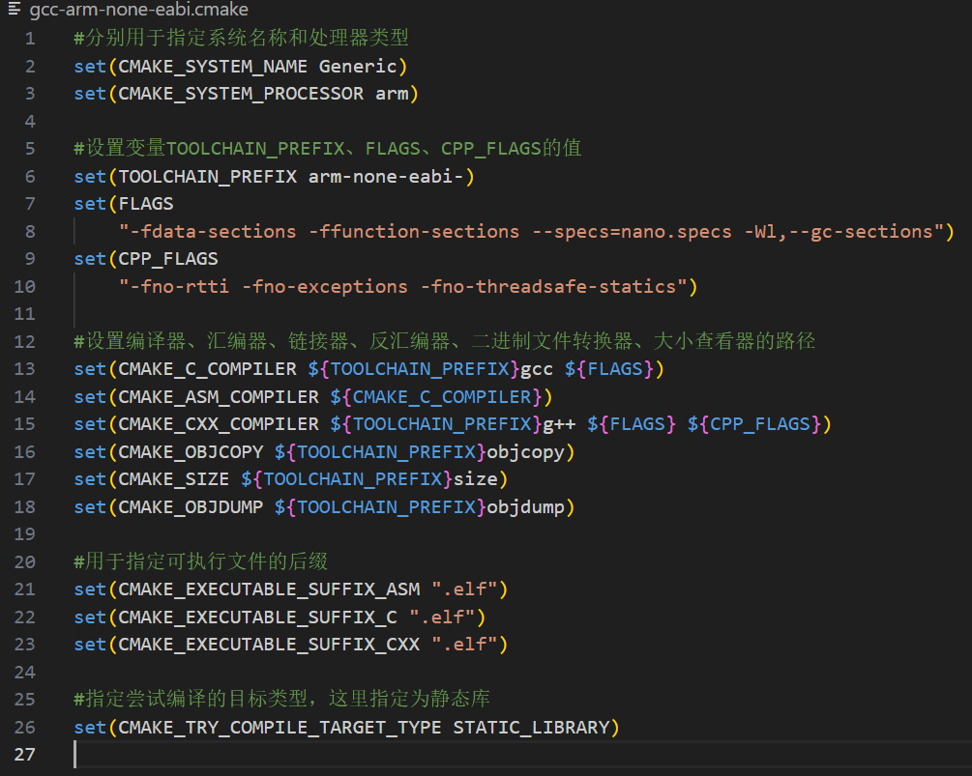
Task: Click CMAKE_SIZE on line 17
Action: click(173, 479)
